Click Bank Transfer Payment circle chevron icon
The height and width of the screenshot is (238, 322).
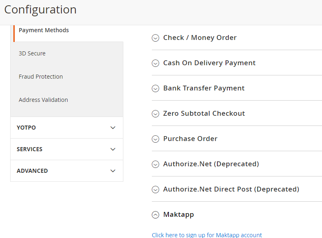(x=156, y=88)
